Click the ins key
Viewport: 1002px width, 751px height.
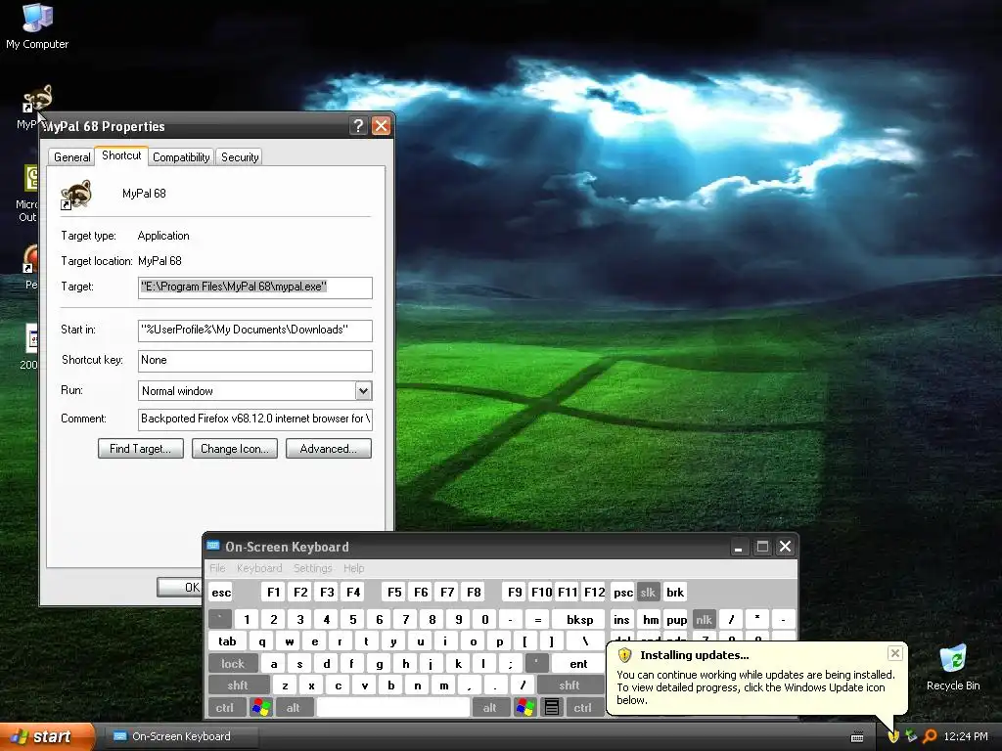coord(621,619)
